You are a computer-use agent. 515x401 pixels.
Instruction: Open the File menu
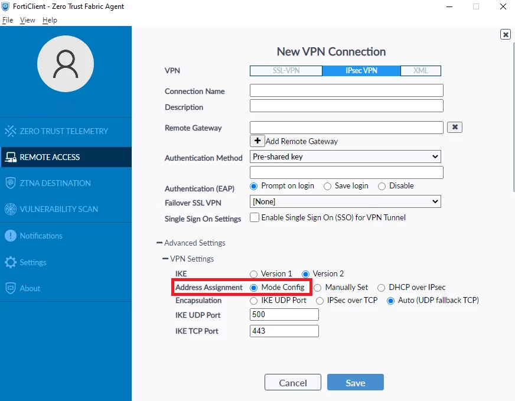click(x=8, y=20)
